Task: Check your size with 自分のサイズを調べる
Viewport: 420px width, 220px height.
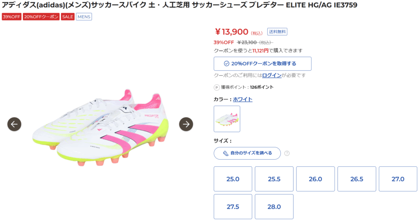Action: (247, 153)
